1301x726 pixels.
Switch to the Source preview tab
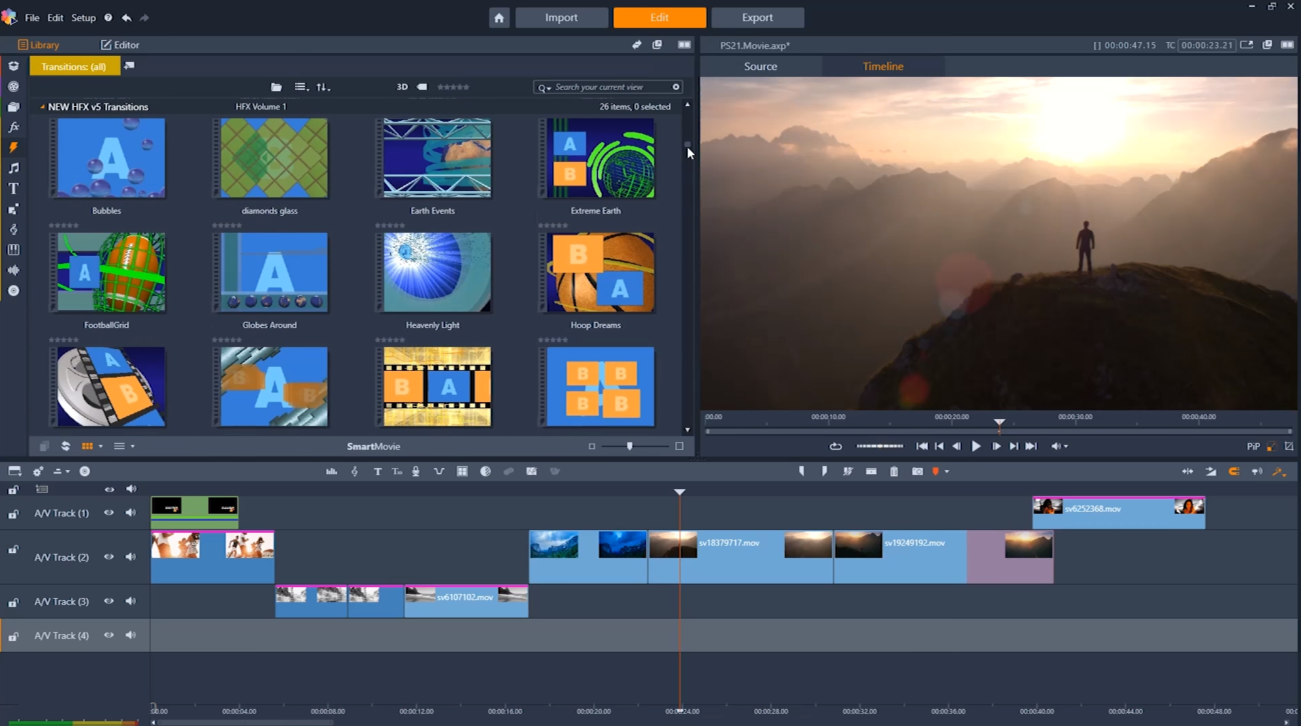coord(761,66)
